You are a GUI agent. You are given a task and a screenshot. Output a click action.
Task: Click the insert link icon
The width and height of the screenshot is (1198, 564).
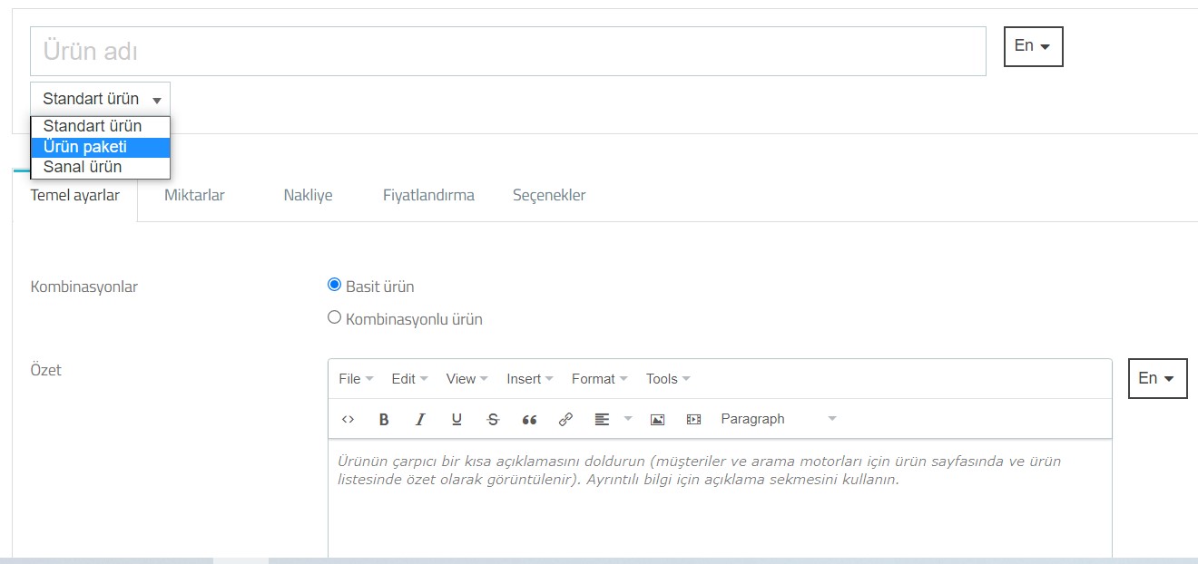coord(565,419)
